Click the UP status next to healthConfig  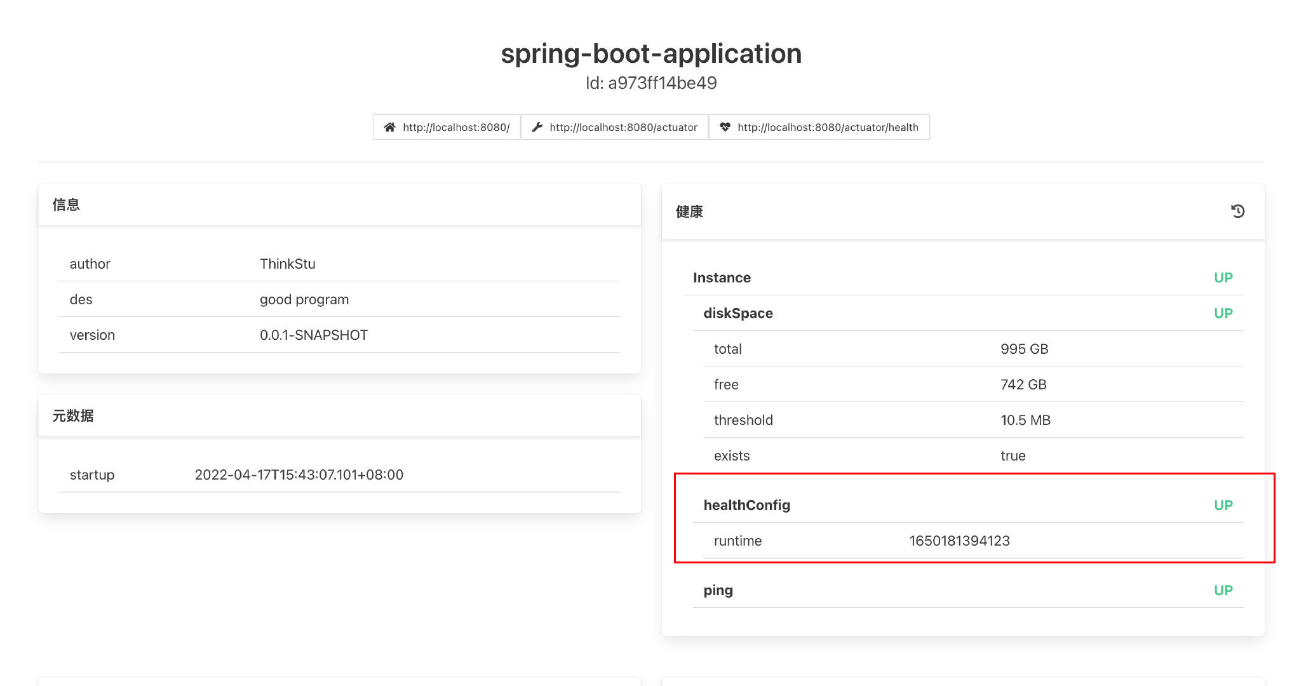point(1223,505)
